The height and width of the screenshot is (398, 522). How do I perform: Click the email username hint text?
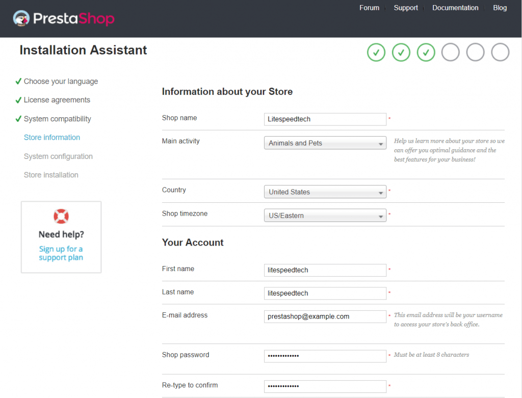pos(448,320)
